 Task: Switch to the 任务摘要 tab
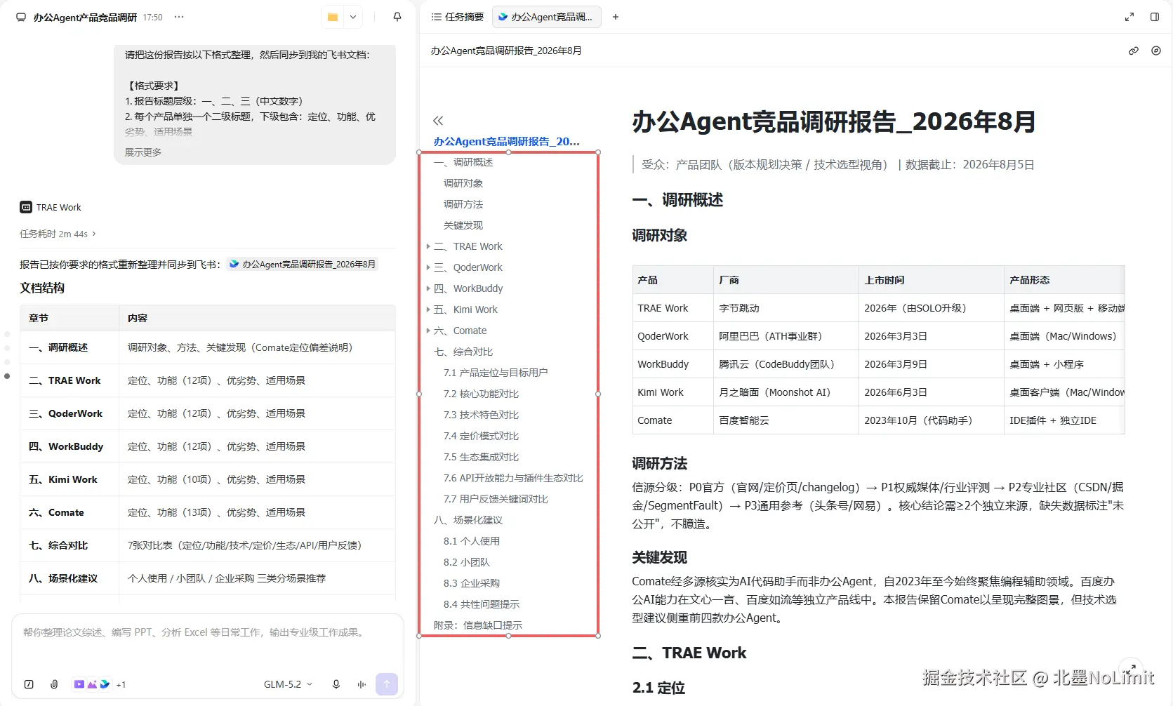(x=458, y=17)
